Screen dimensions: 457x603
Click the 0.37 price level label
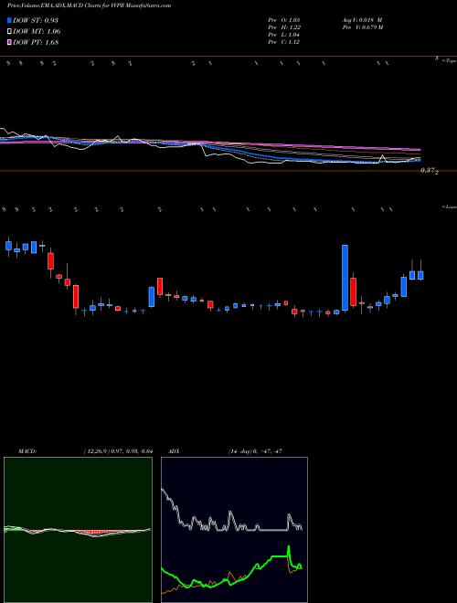point(428,170)
